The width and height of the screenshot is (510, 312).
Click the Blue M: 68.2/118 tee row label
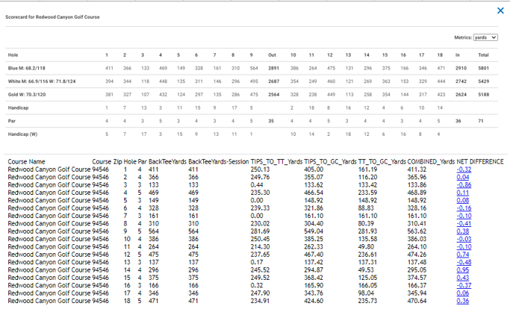click(27, 68)
